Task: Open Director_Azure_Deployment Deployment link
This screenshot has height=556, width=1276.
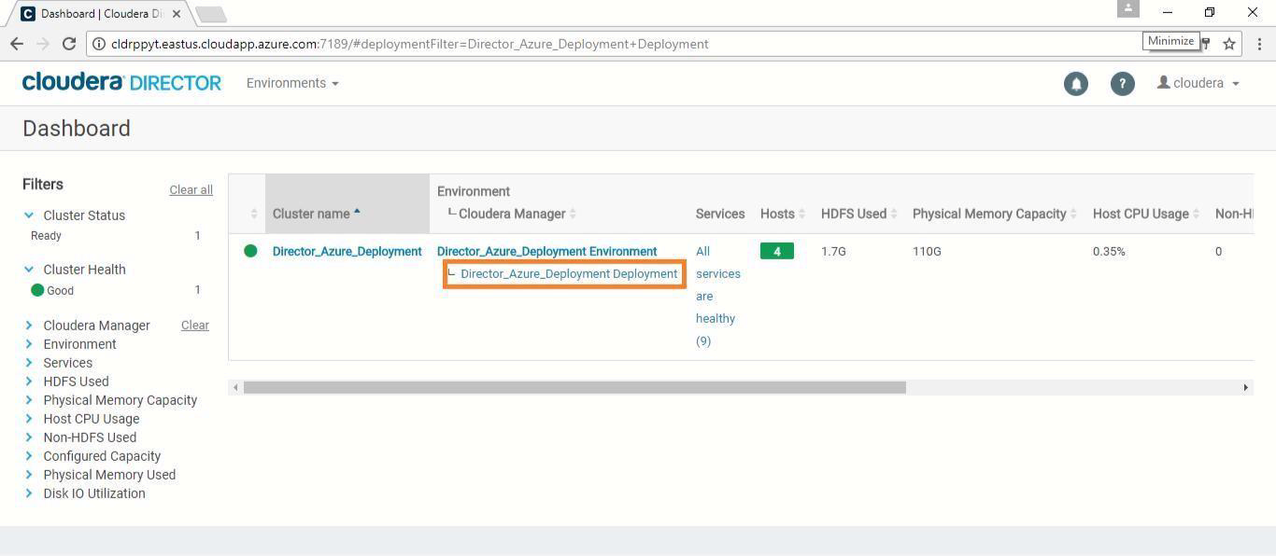Action: 569,273
